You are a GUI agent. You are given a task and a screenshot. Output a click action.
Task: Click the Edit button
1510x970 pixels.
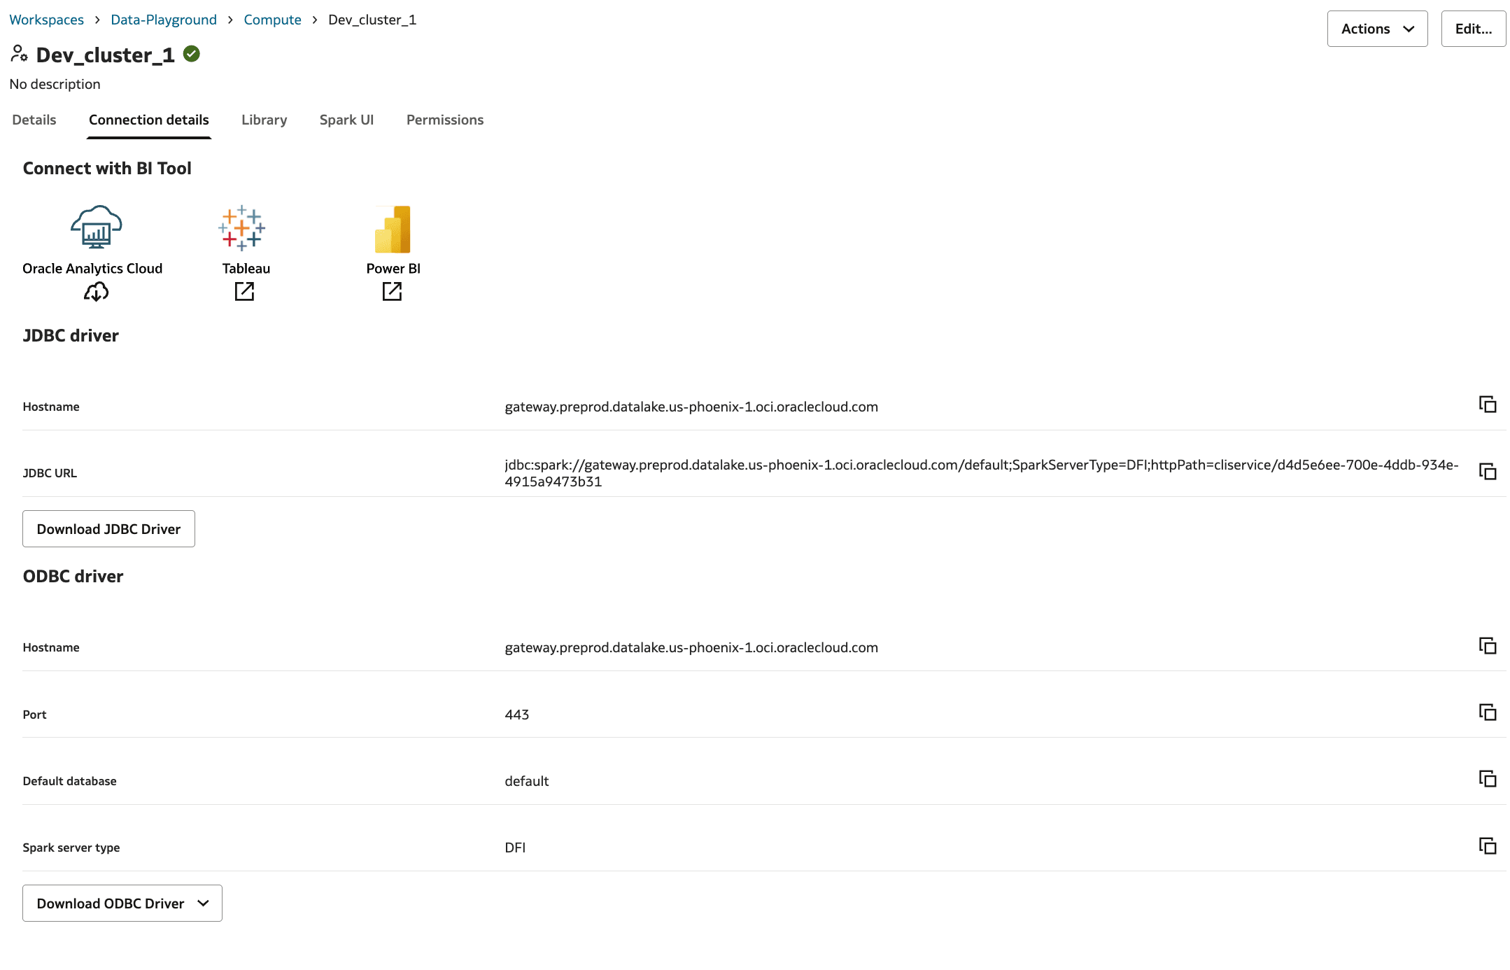click(x=1474, y=29)
